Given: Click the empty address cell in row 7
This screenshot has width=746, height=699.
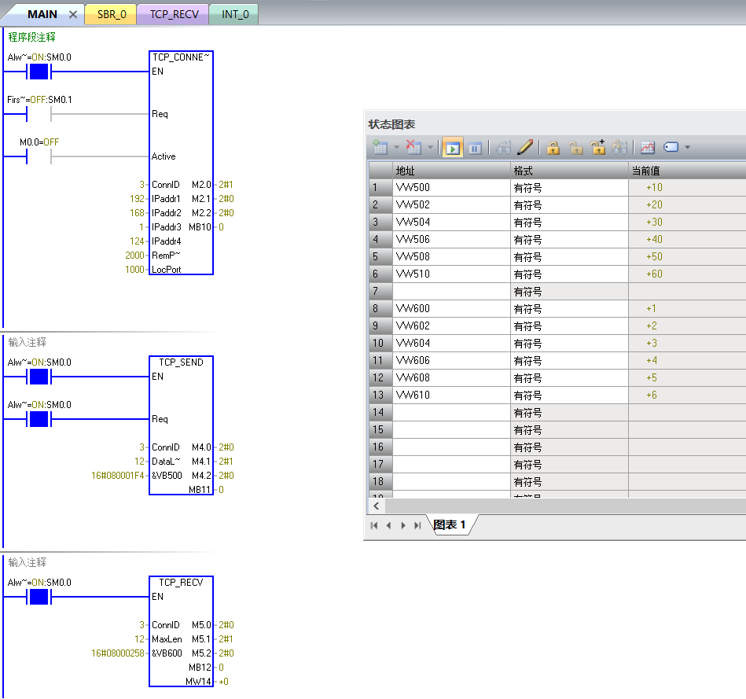Looking at the screenshot, I should [451, 292].
